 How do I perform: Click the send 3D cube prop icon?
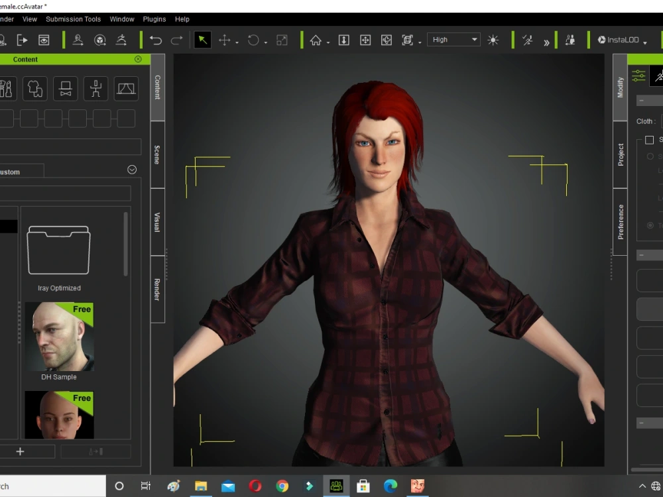point(100,40)
